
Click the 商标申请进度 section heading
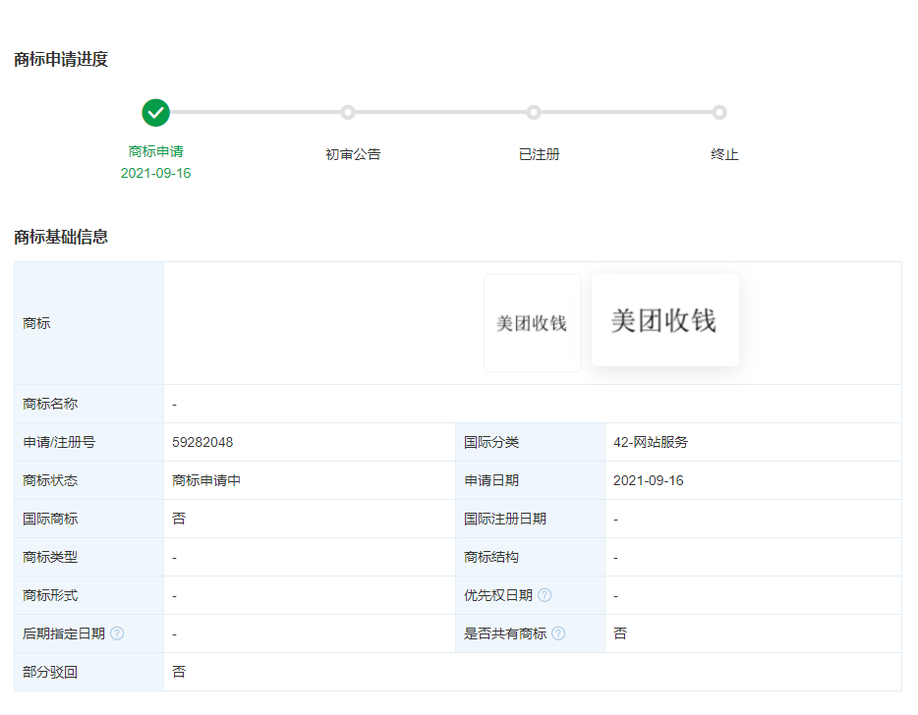coord(61,60)
